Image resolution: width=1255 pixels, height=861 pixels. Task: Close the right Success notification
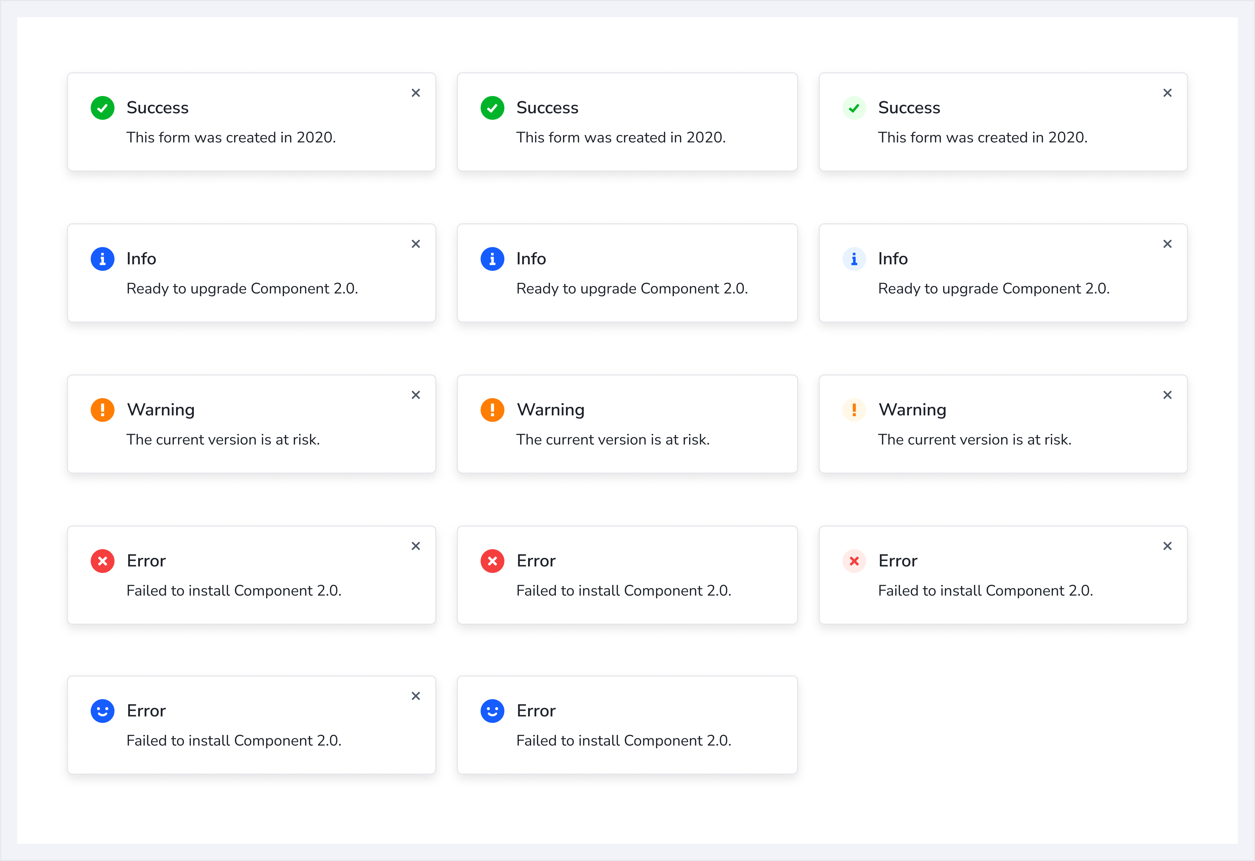pyautogui.click(x=1167, y=93)
